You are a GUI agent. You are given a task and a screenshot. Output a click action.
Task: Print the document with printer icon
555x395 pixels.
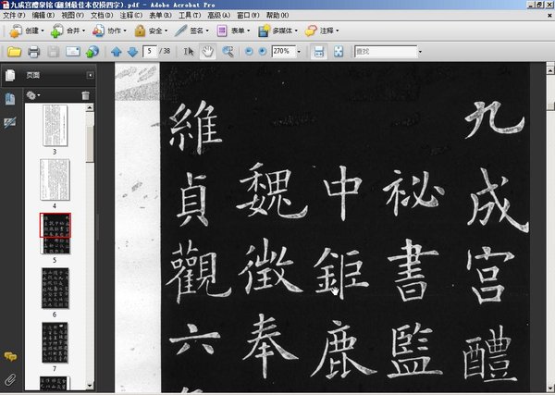(x=33, y=52)
